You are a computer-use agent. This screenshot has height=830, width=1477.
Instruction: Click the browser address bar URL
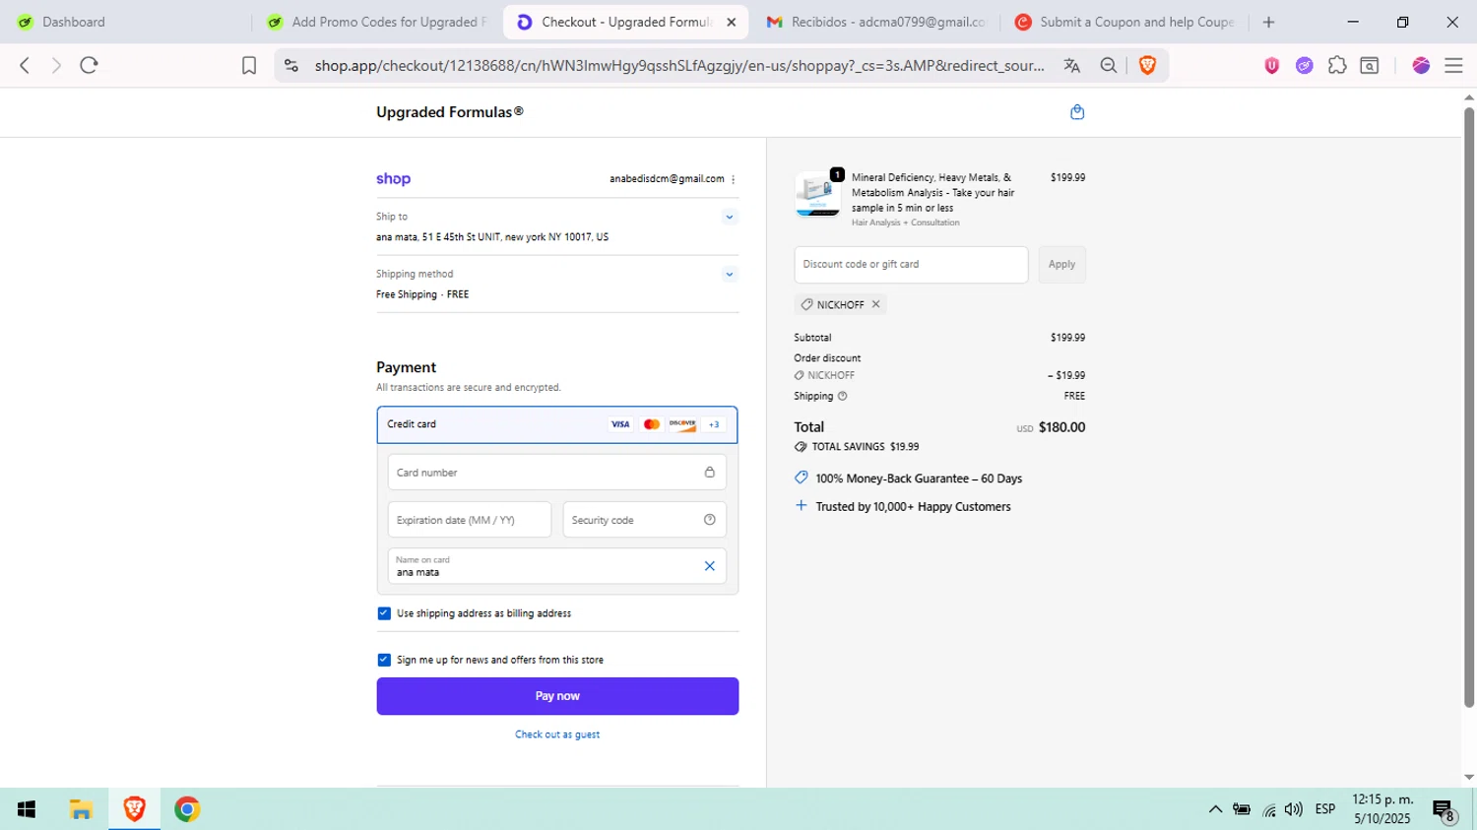coord(679,65)
